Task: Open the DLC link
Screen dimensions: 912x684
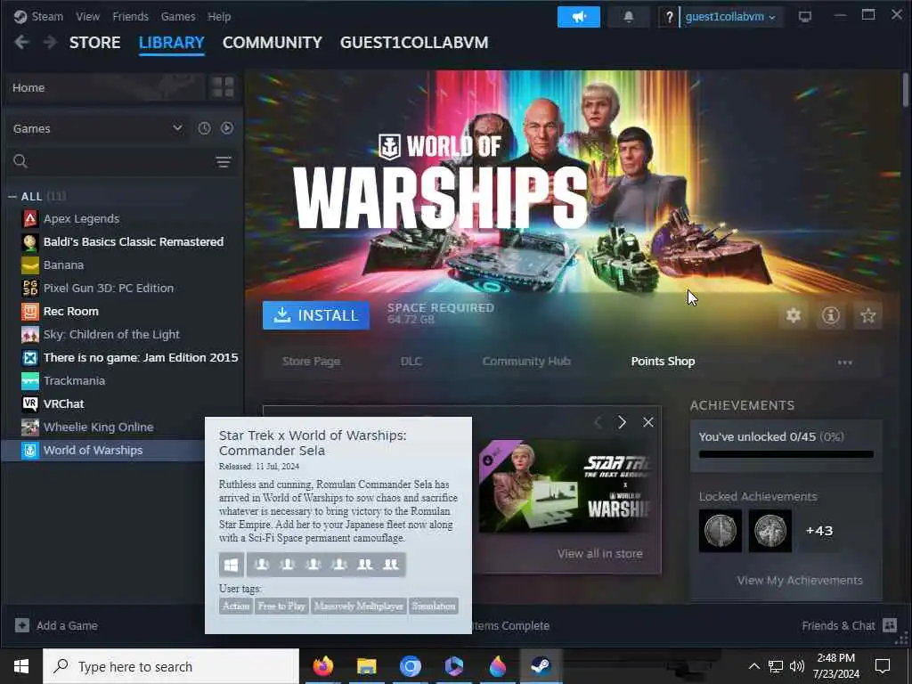Action: [411, 362]
